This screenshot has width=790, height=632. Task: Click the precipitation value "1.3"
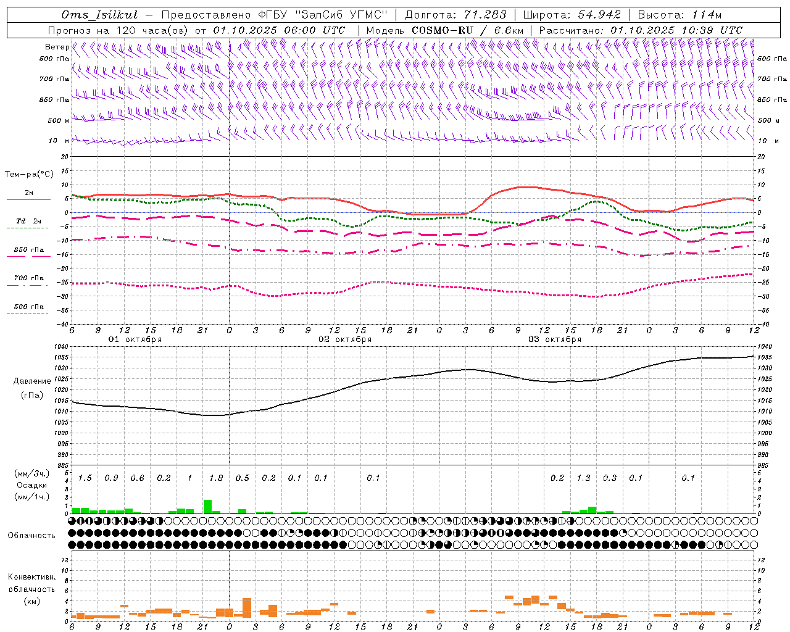click(583, 478)
